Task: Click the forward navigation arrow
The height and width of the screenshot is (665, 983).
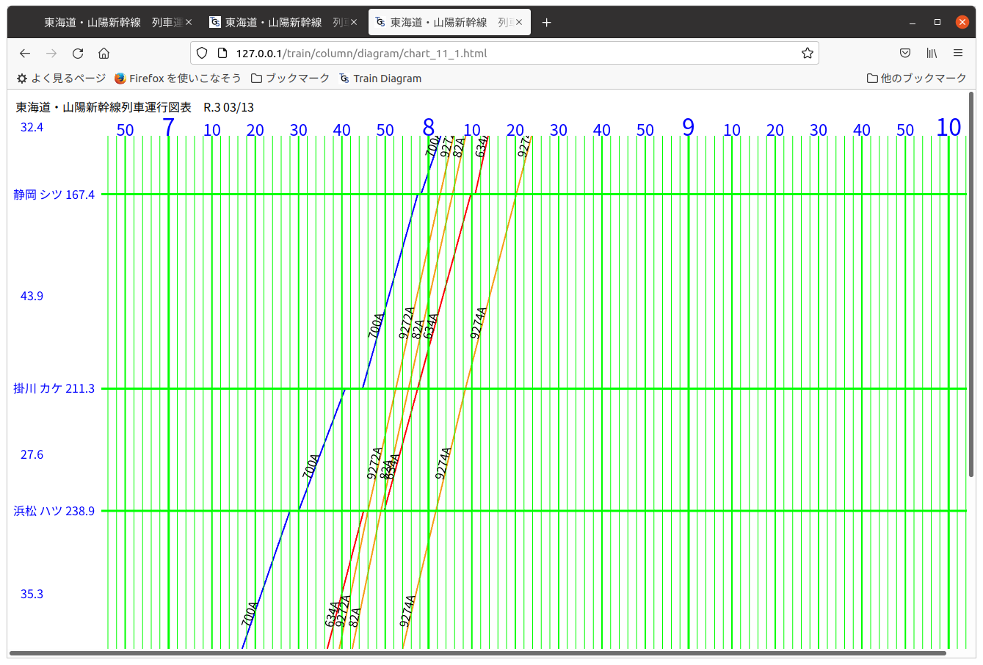Action: 51,53
